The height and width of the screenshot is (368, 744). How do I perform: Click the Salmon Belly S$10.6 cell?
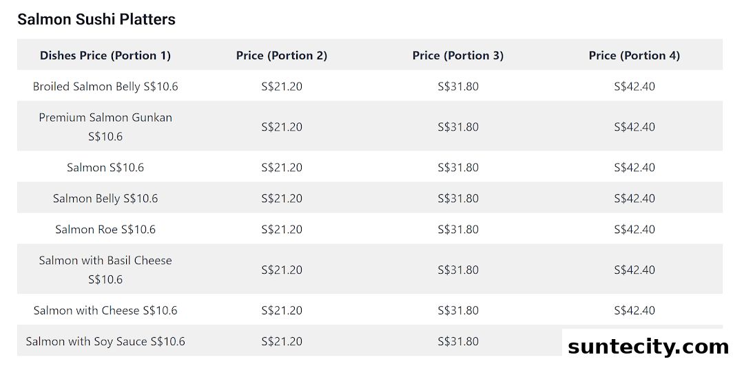pos(105,199)
